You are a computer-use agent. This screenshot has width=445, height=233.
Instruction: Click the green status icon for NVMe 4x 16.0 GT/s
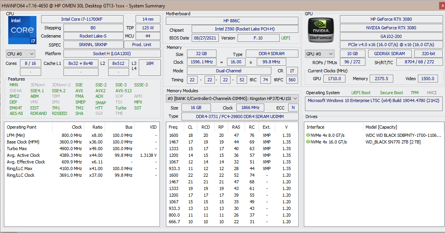pyautogui.click(x=308, y=142)
